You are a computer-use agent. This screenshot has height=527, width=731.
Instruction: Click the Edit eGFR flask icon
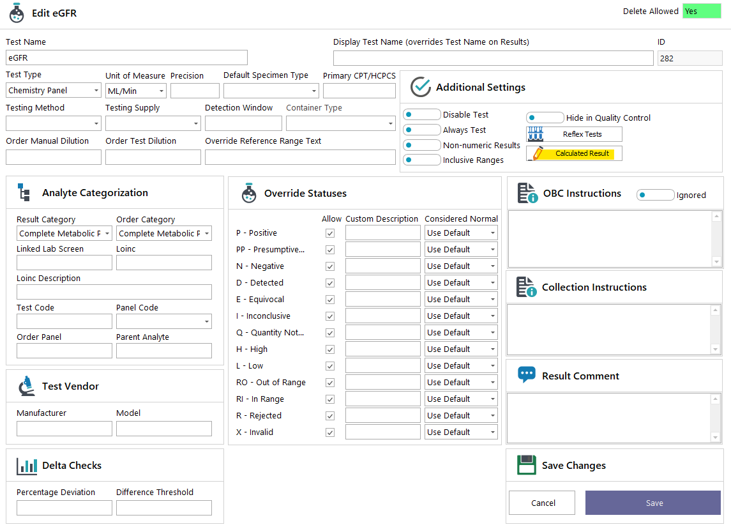pyautogui.click(x=17, y=13)
